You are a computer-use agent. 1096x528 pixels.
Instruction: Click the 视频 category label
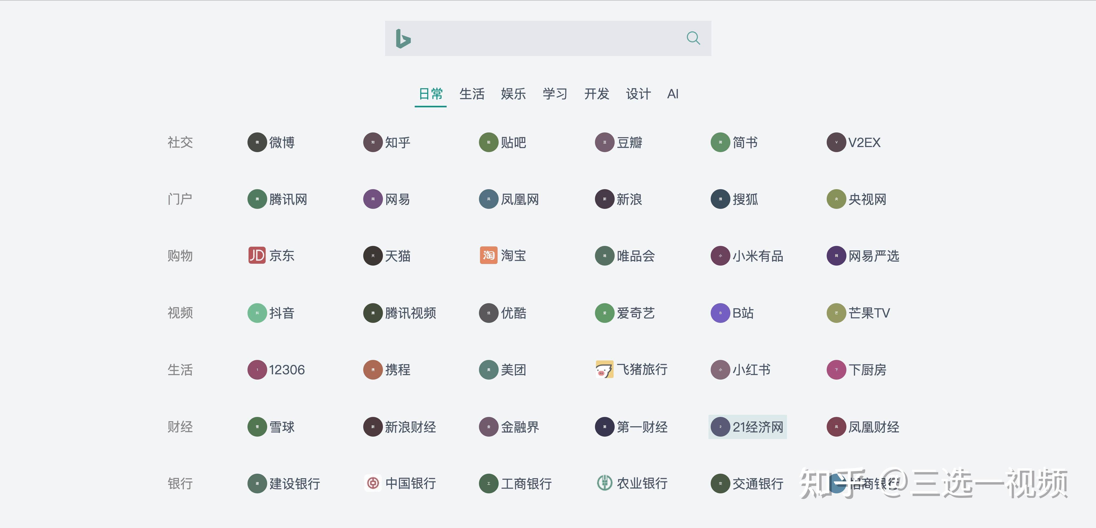(180, 313)
